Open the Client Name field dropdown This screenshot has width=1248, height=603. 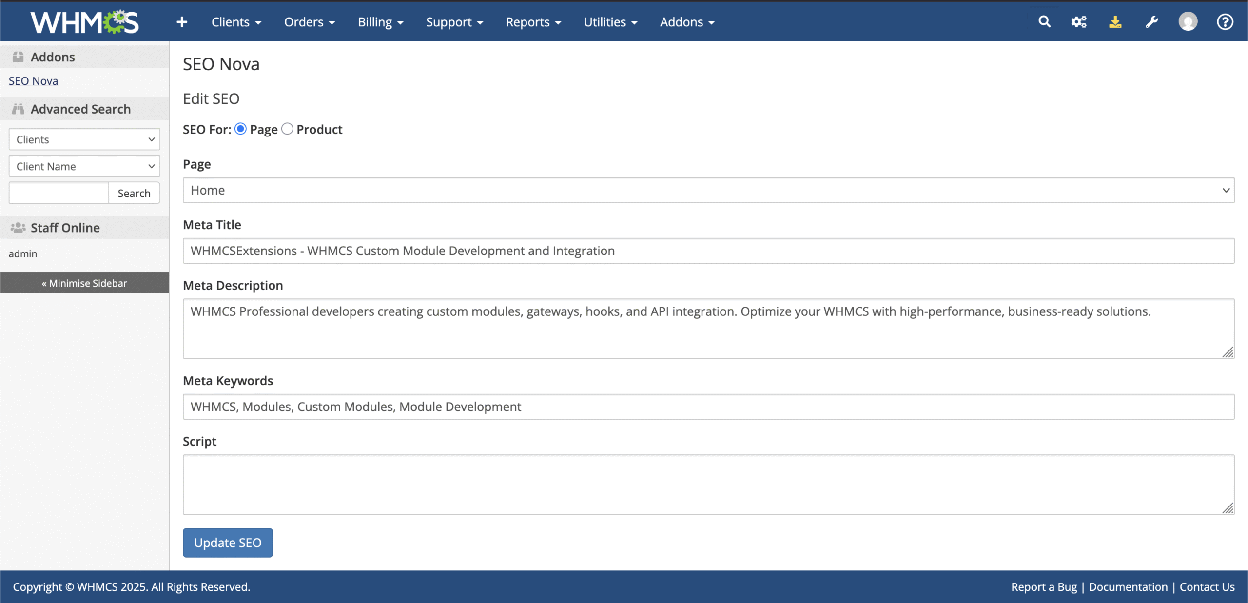[84, 166]
